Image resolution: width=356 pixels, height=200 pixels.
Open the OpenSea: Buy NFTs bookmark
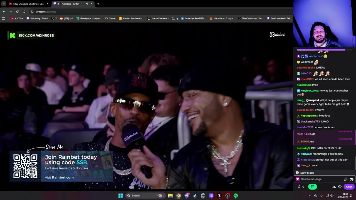[x=194, y=19]
